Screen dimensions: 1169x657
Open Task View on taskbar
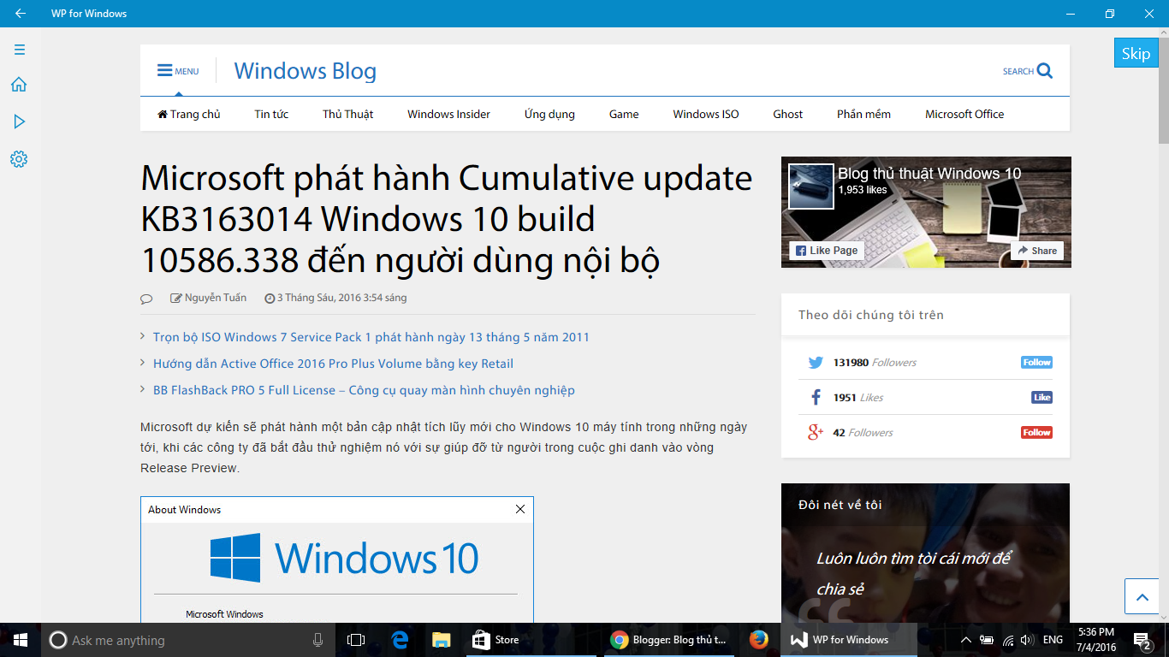click(356, 640)
